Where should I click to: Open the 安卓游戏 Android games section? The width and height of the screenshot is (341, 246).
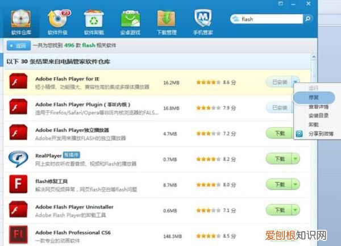(x=130, y=22)
